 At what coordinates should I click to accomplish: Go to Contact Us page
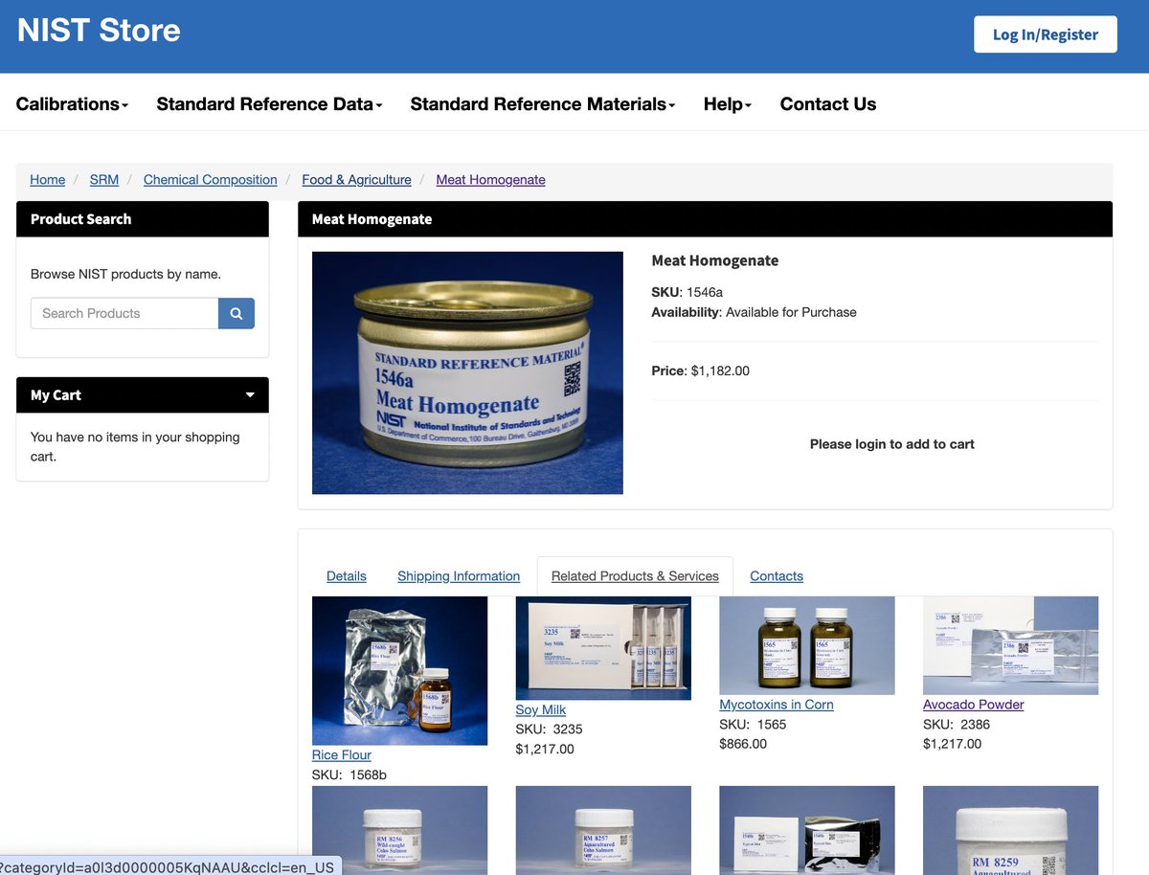click(x=828, y=104)
